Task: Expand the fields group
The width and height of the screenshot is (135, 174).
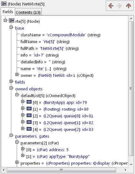Action: (11, 81)
